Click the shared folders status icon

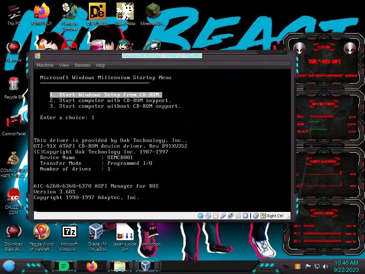(238, 216)
